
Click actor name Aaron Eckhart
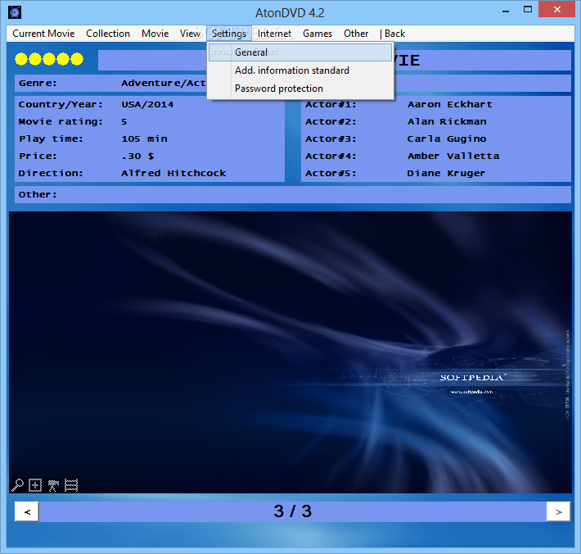[x=450, y=105]
